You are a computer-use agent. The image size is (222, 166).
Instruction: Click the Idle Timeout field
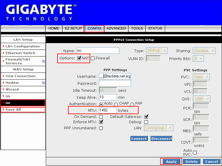click(108, 90)
